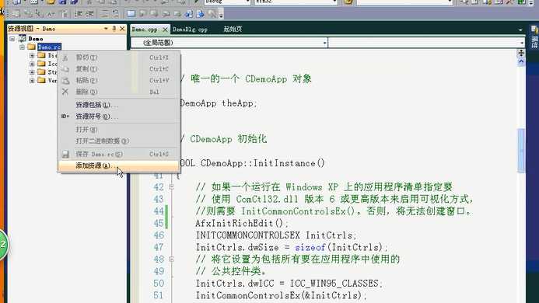Collapse the Demo root tree node
Image resolution: width=539 pixels, height=303 pixels.
click(x=12, y=39)
